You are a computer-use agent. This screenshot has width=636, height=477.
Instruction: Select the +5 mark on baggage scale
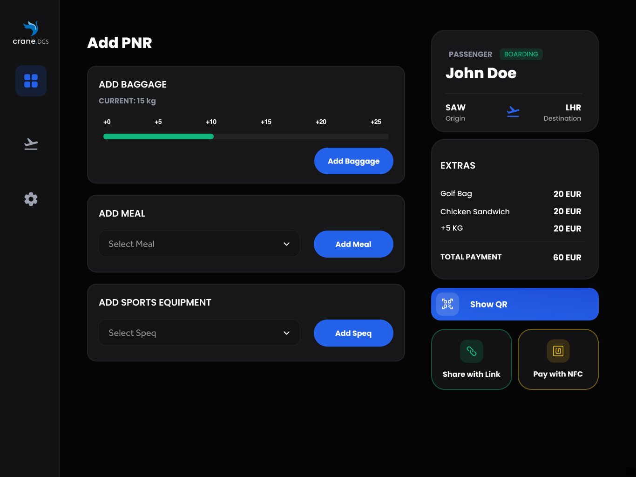click(158, 122)
